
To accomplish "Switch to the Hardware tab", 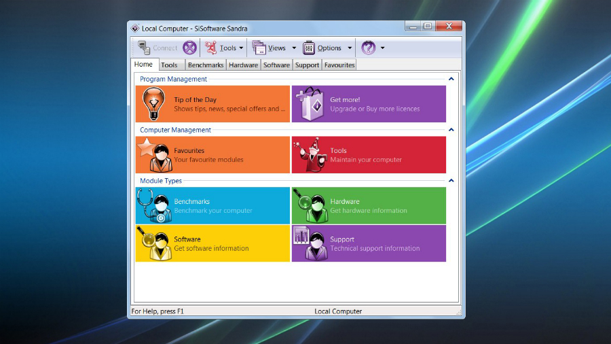I will 243,65.
